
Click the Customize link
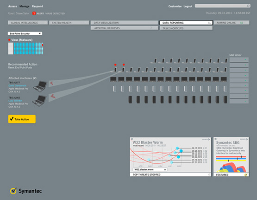tap(175, 6)
